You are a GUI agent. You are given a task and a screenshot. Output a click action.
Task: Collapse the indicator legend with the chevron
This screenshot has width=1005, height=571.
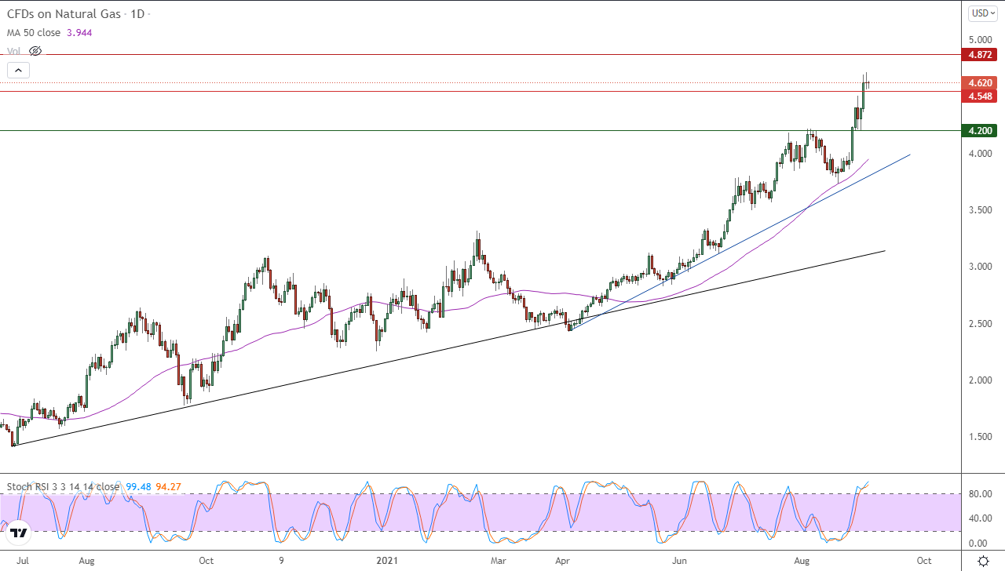click(x=19, y=70)
